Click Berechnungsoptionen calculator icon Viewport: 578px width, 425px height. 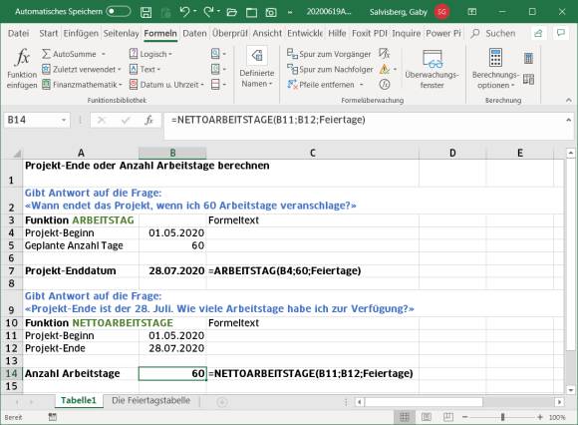[x=495, y=58]
